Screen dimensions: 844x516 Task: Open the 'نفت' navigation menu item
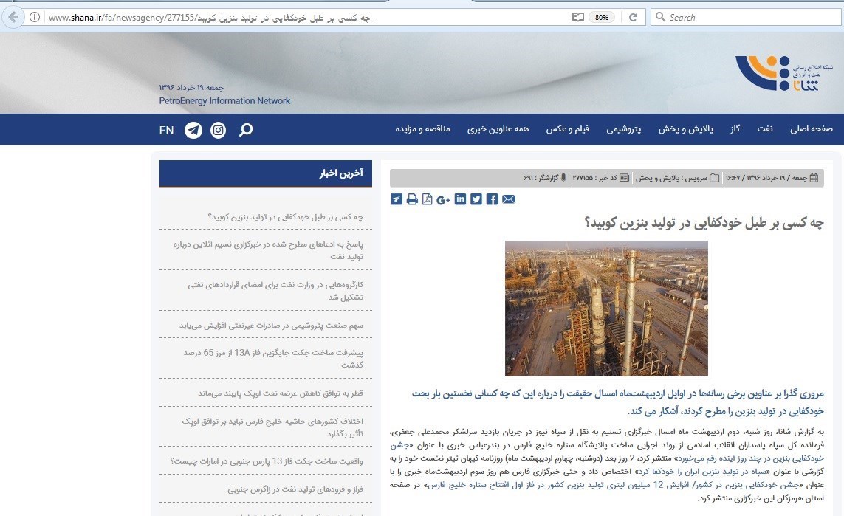764,129
